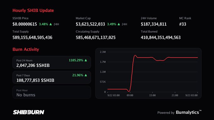Click the 3.48% price change figure
The image size is (214, 120).
point(43,24)
